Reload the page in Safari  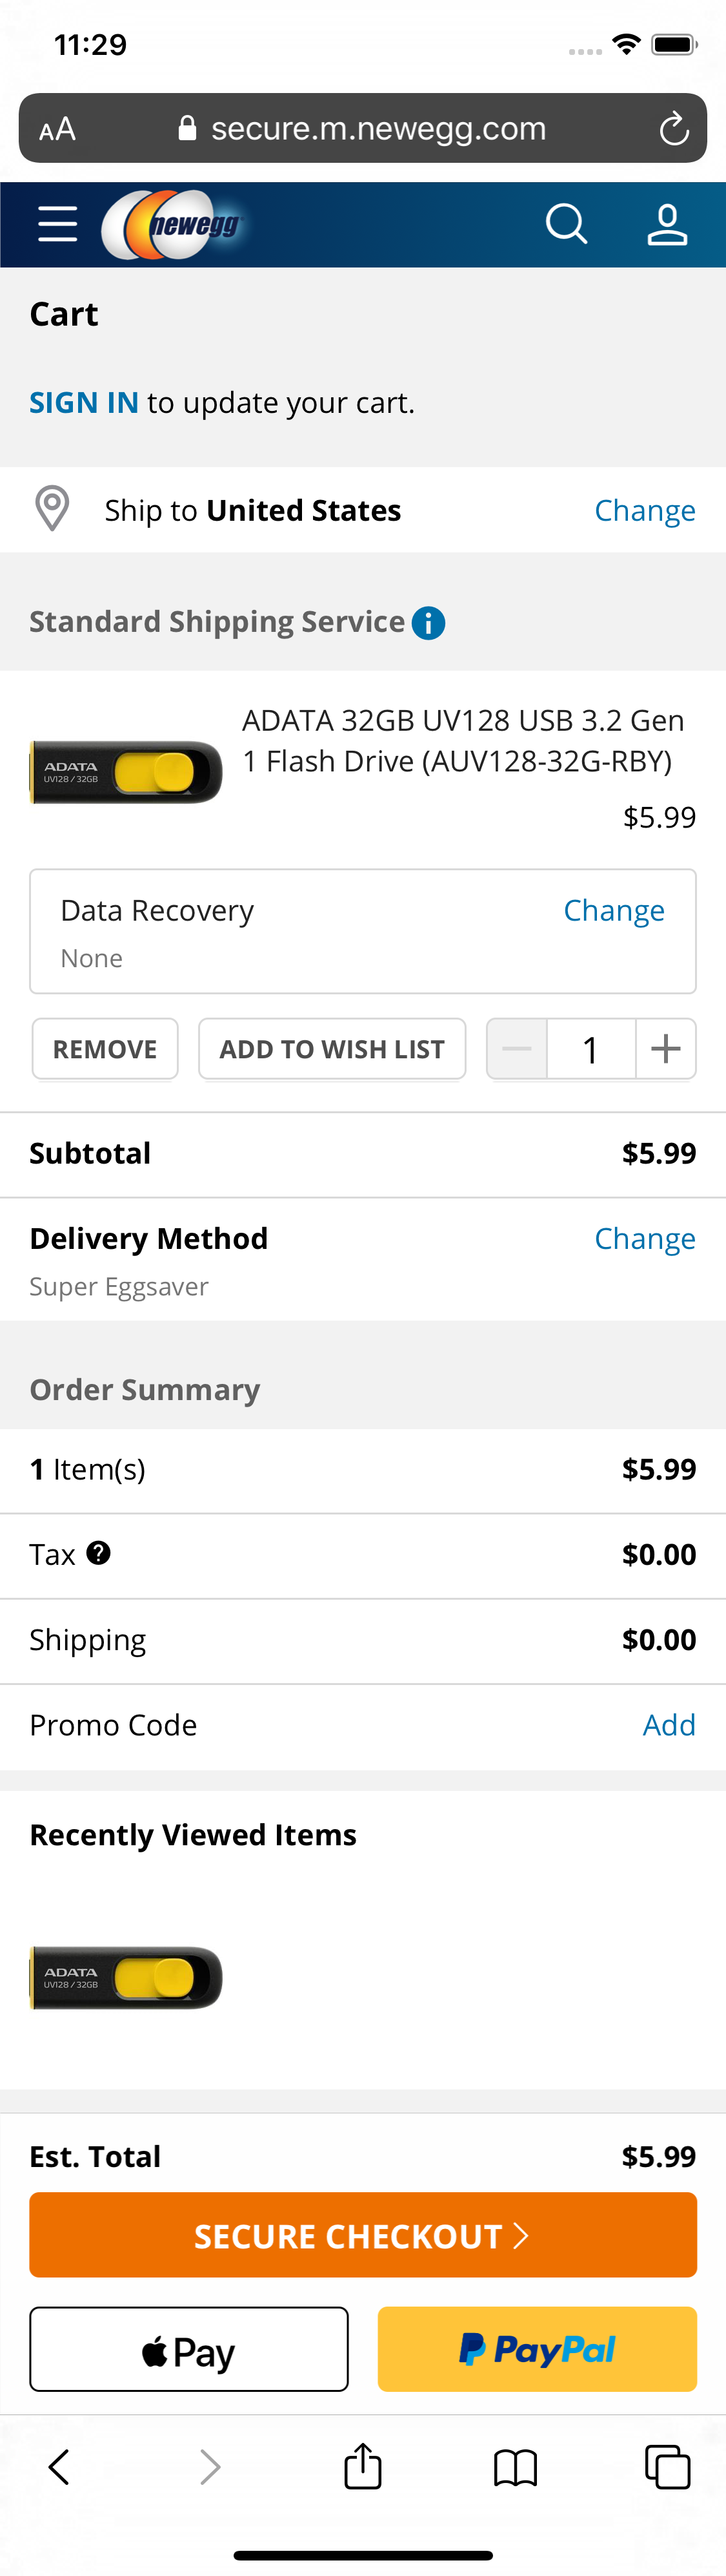(x=675, y=128)
